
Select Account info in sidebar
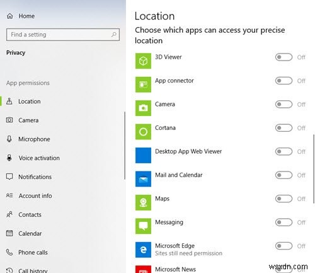[62, 195]
